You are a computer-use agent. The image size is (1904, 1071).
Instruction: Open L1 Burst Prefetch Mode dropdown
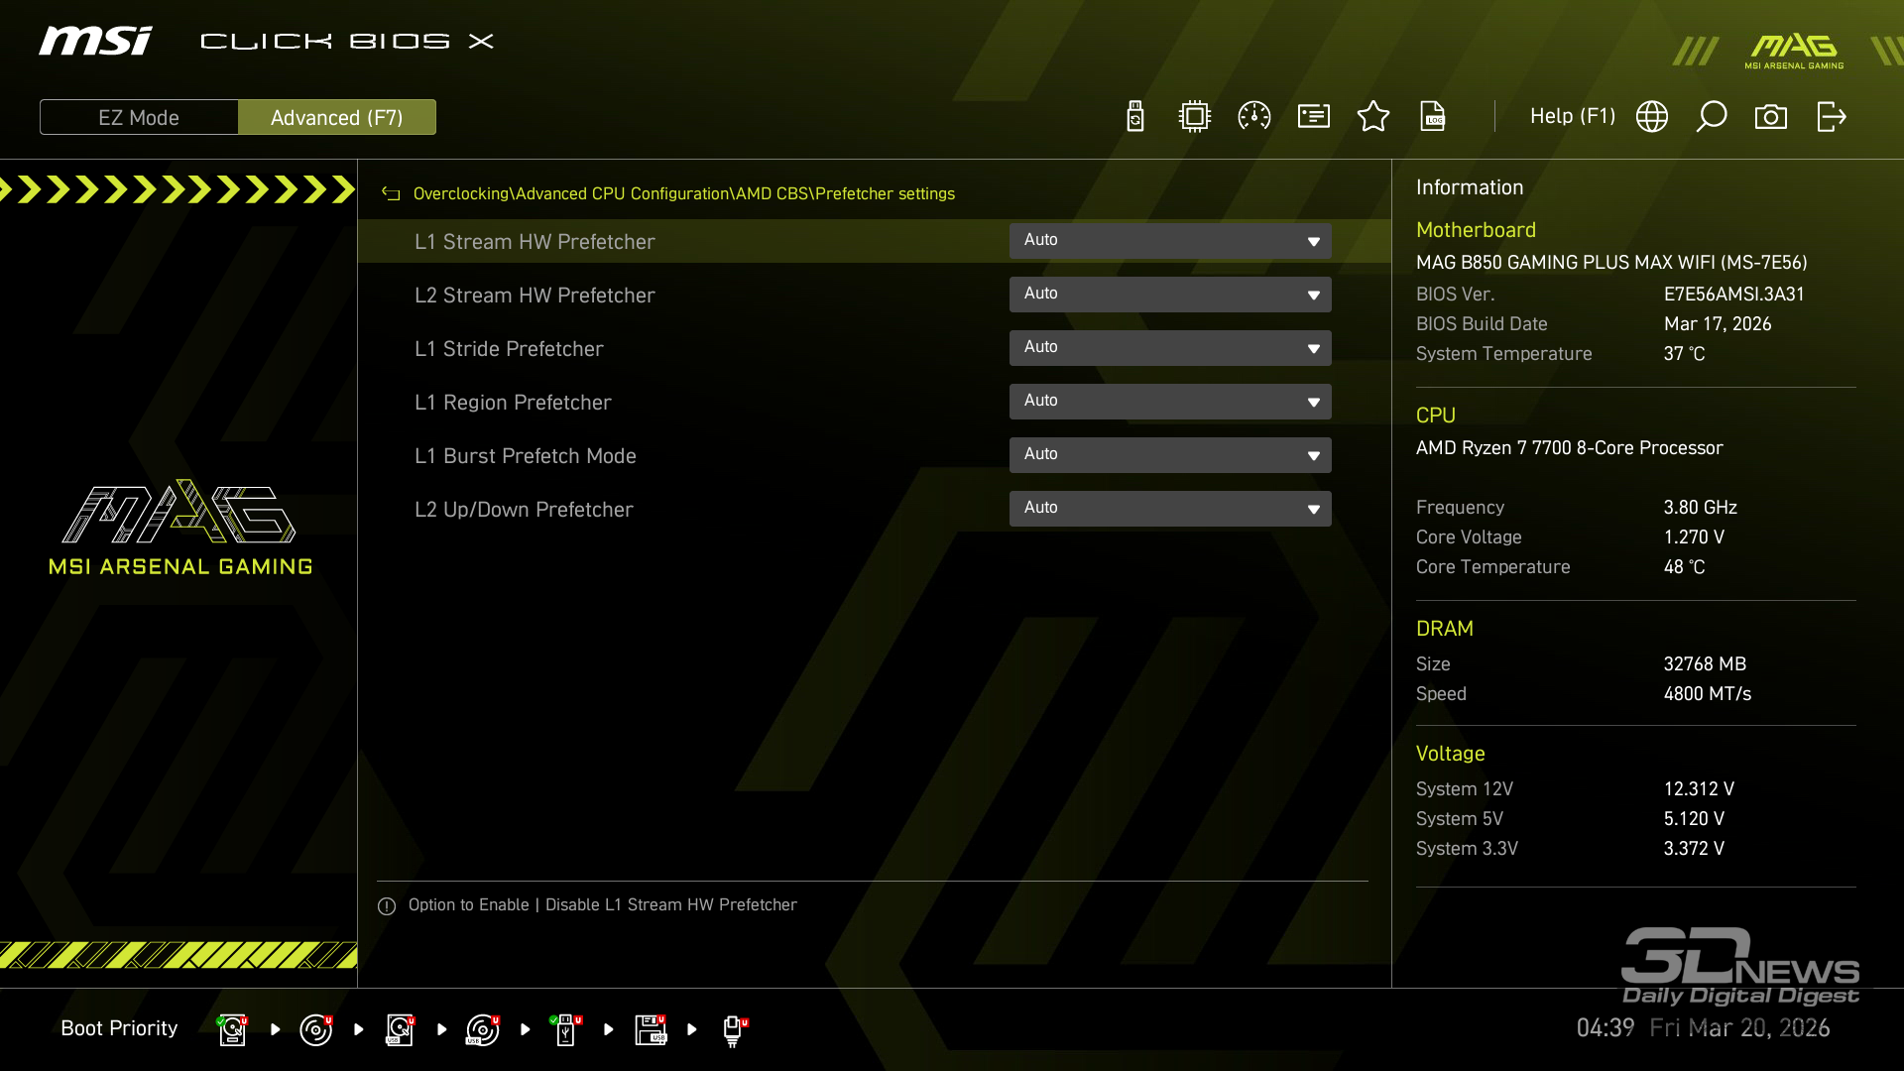(1170, 455)
